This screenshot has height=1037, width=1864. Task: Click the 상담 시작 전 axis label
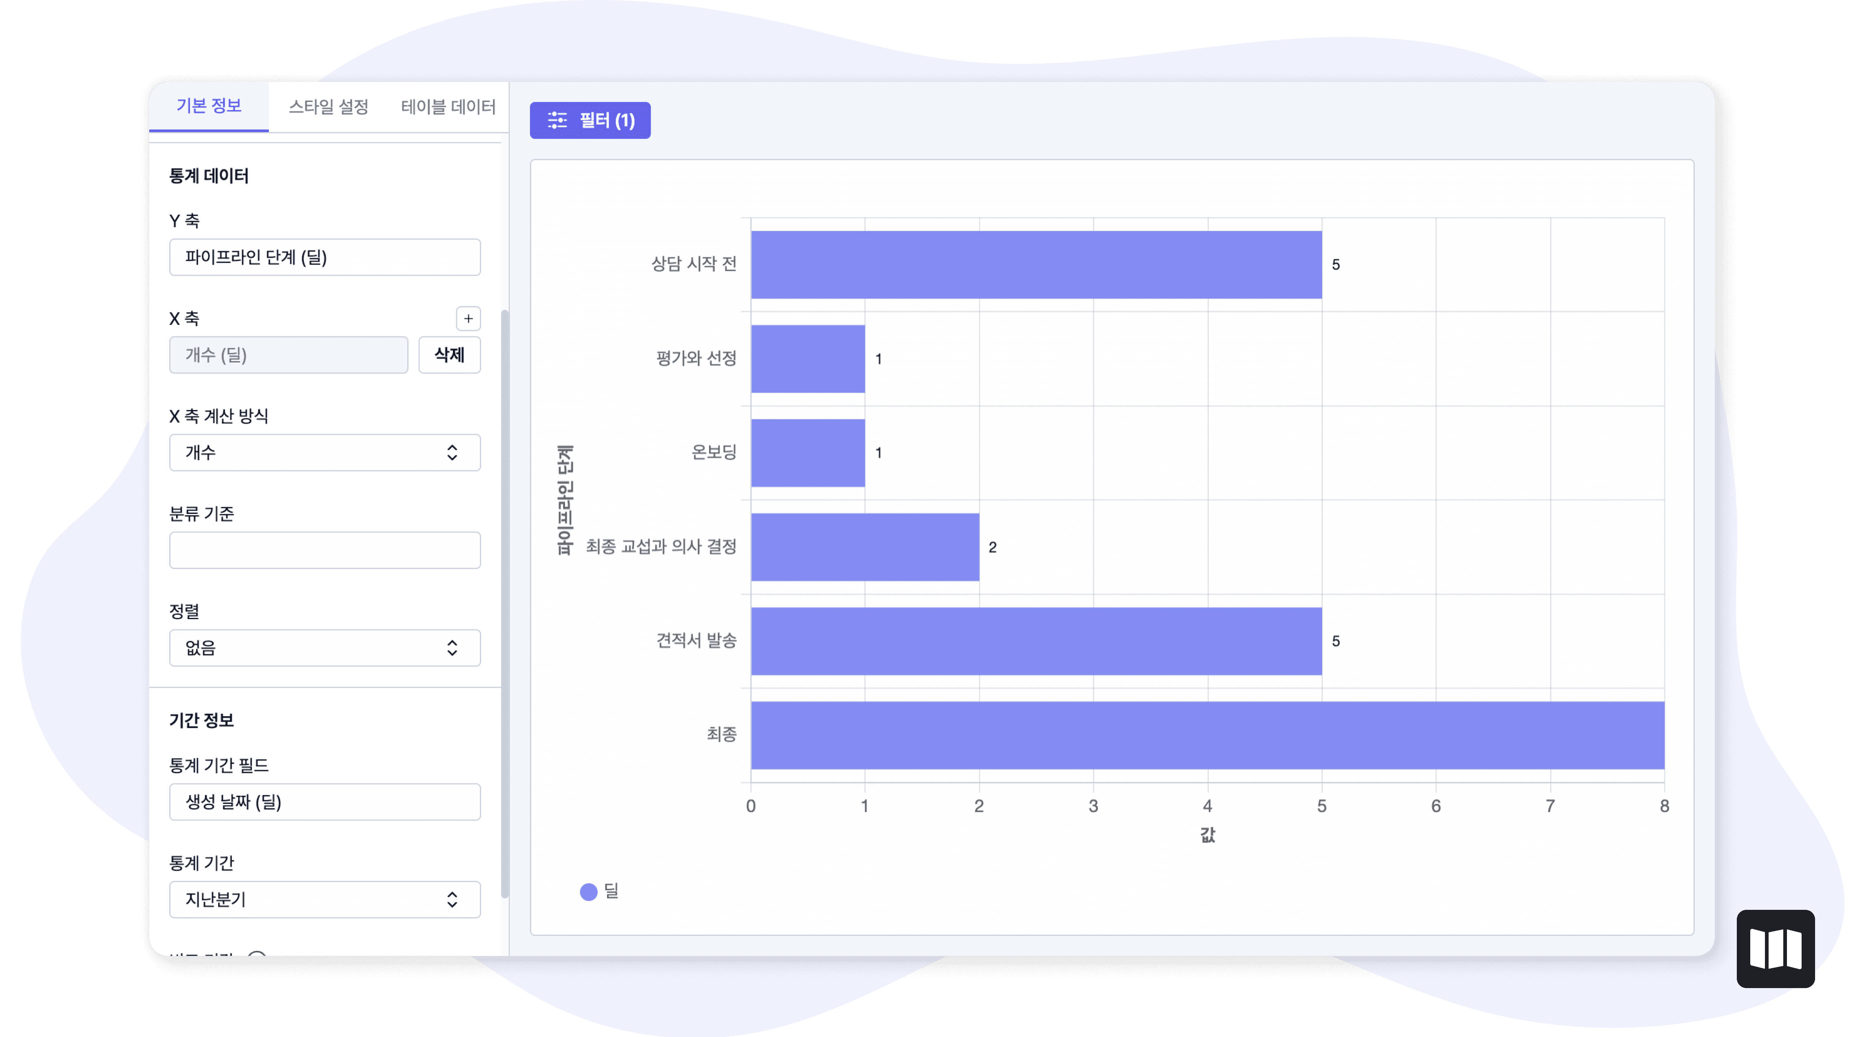(x=693, y=264)
